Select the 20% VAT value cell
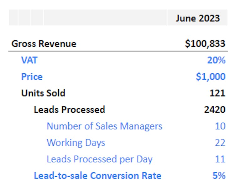 (x=216, y=60)
